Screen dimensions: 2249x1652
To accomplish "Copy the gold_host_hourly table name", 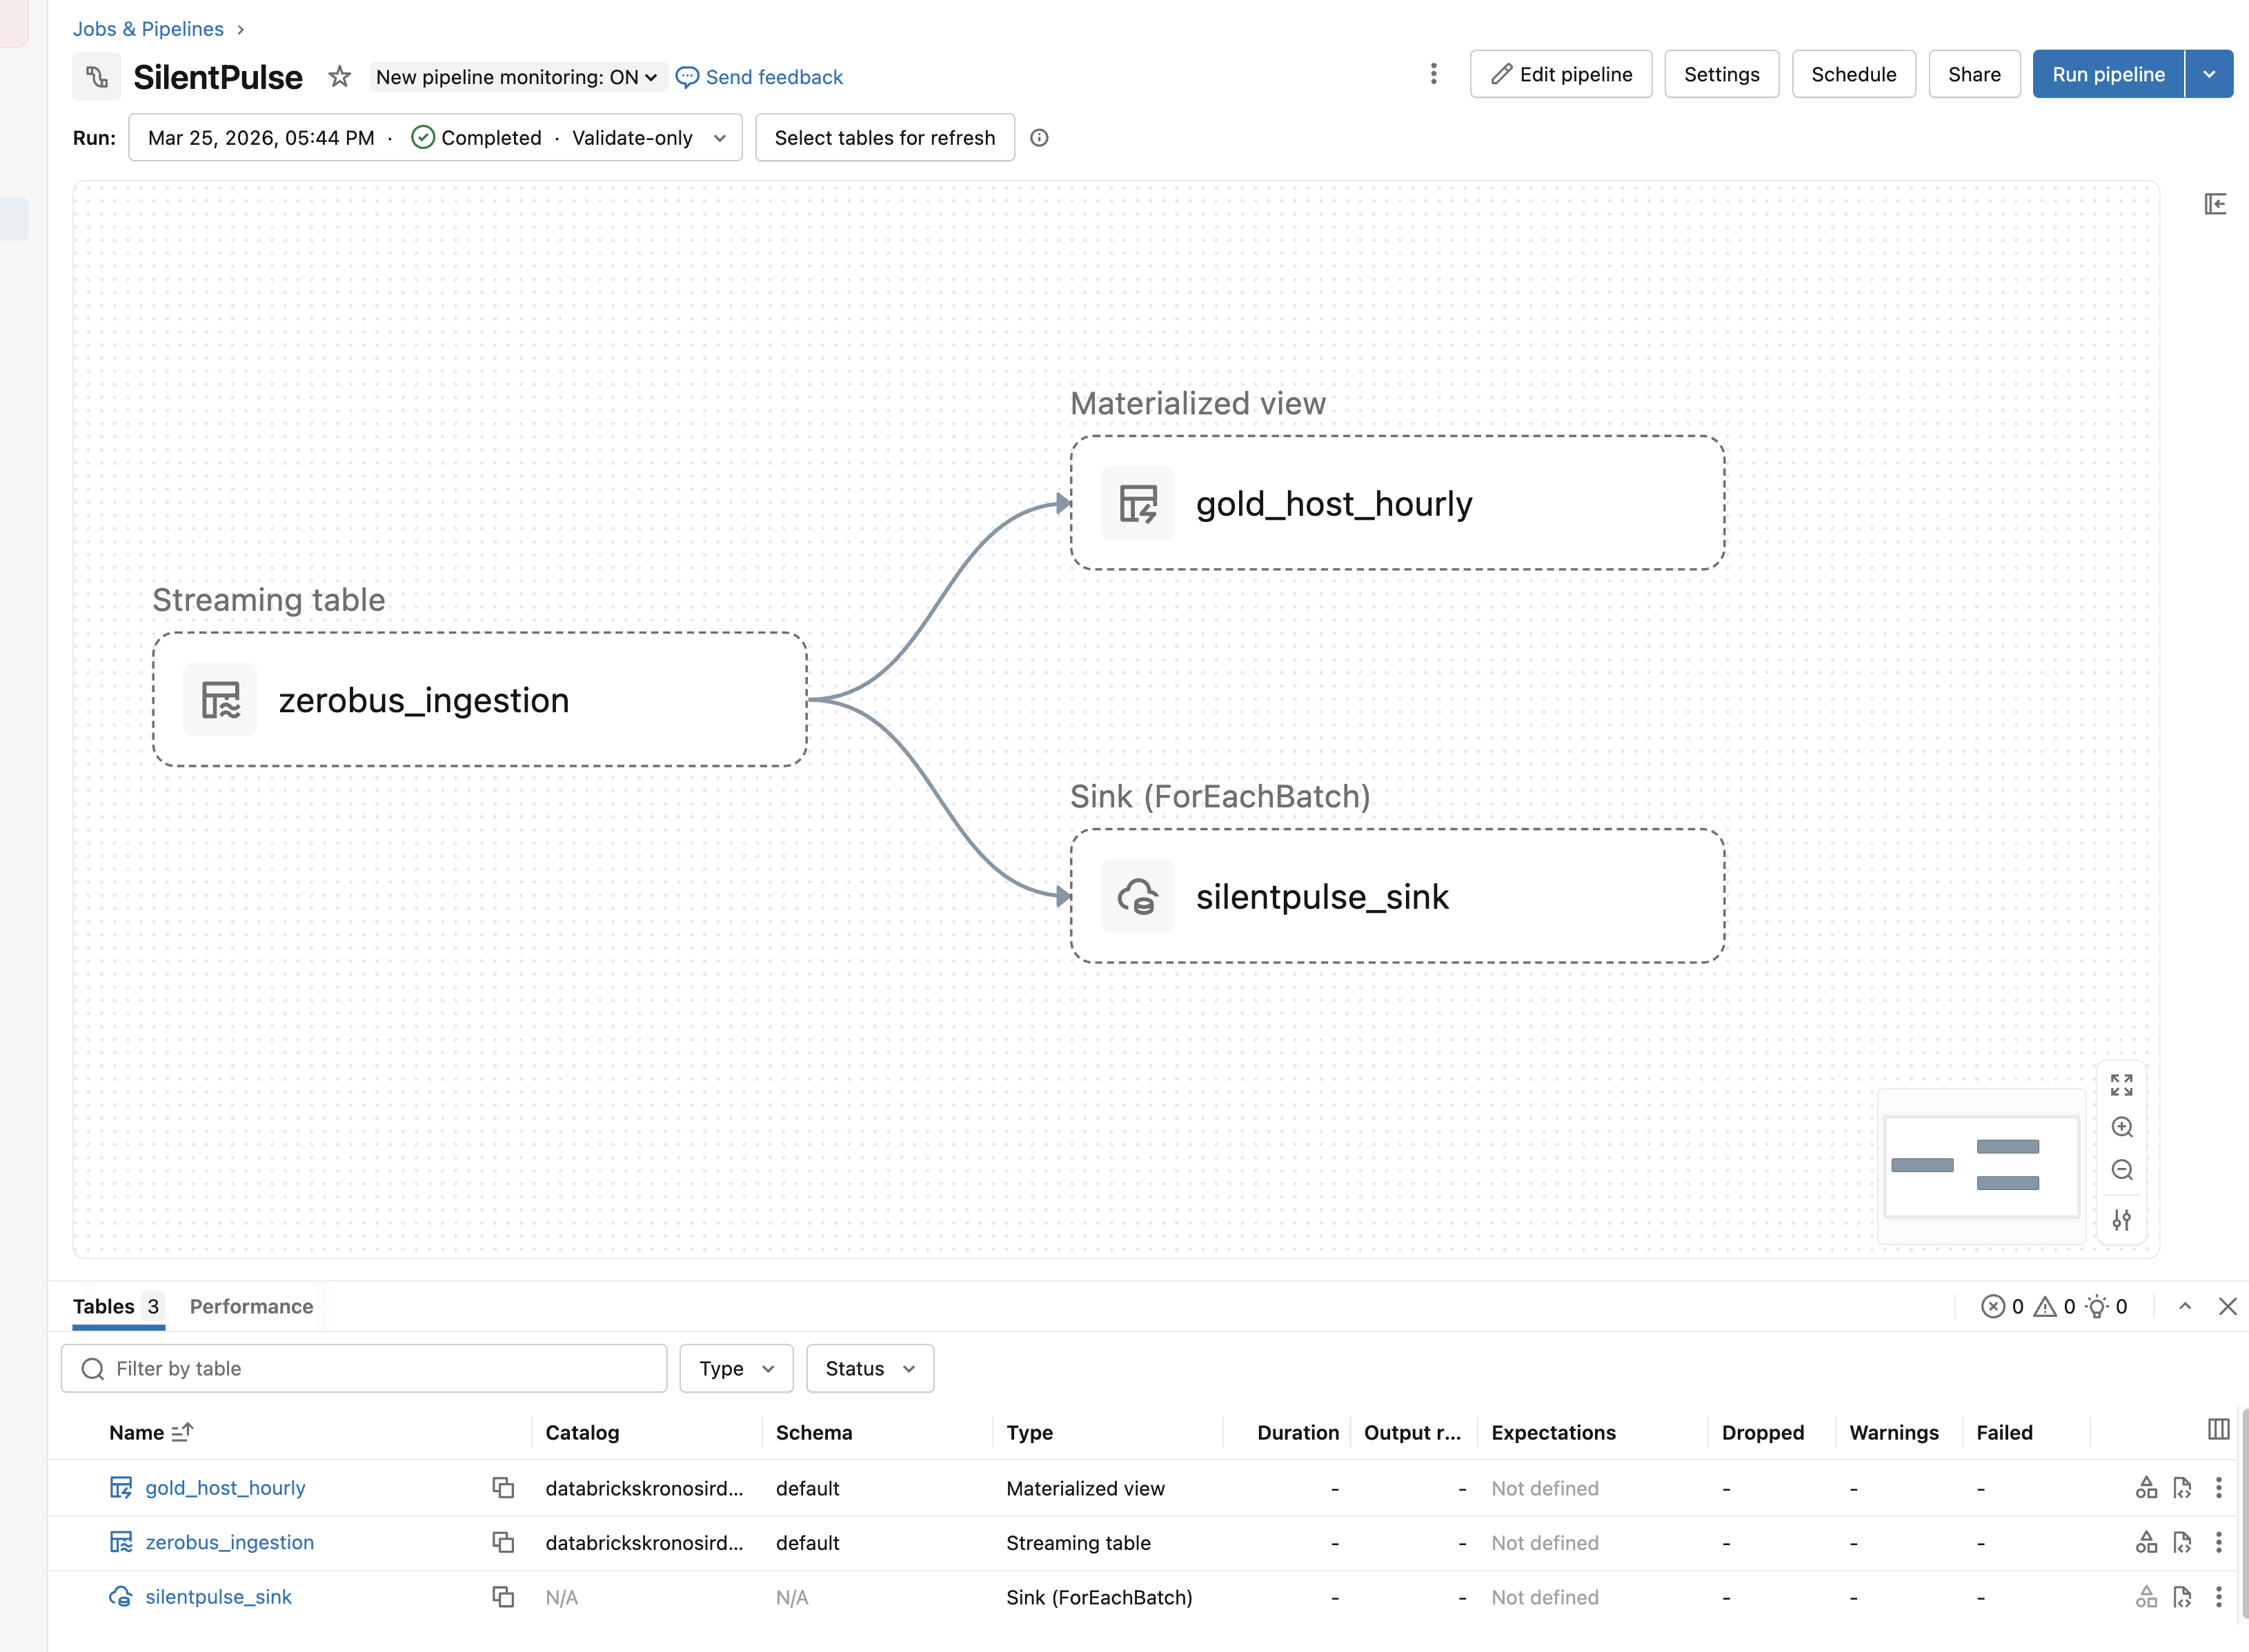I will [503, 1488].
